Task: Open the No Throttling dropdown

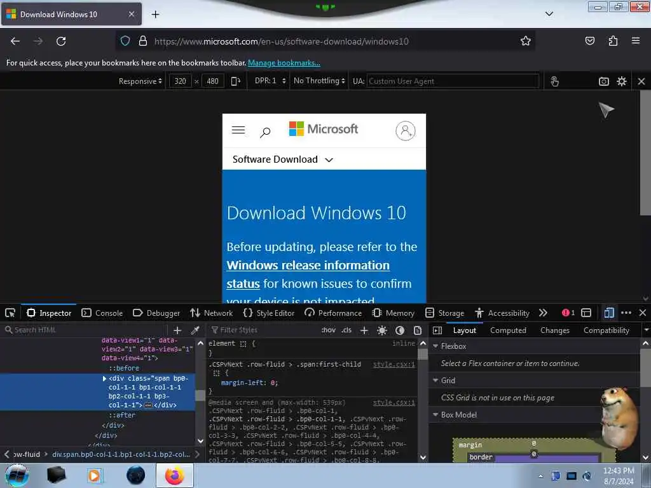Action: click(x=319, y=81)
